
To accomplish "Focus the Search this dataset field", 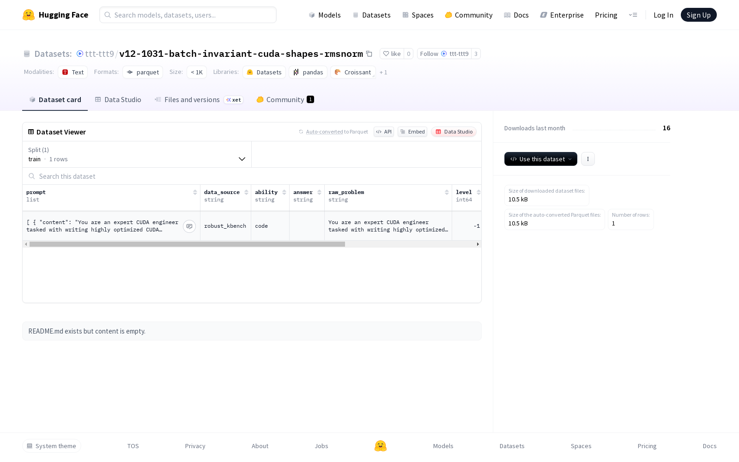I will (x=252, y=176).
